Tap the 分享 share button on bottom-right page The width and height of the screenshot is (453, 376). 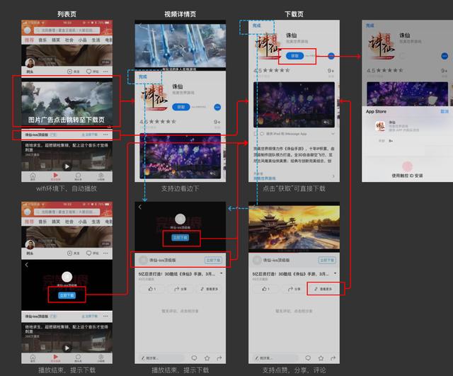pos(293,288)
